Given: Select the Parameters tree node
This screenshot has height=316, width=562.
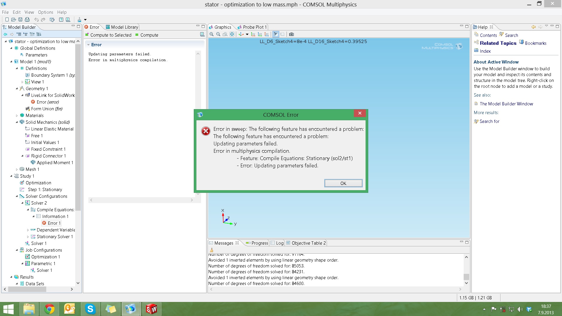Looking at the screenshot, I should coord(36,55).
